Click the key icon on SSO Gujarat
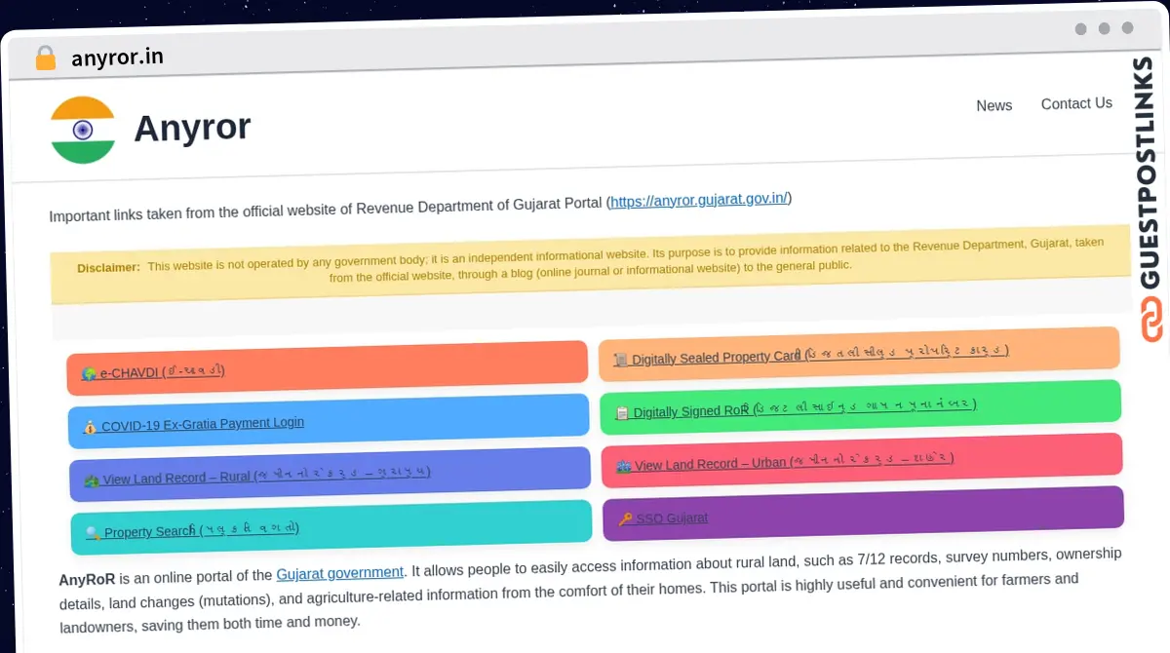The height and width of the screenshot is (653, 1170). [625, 519]
